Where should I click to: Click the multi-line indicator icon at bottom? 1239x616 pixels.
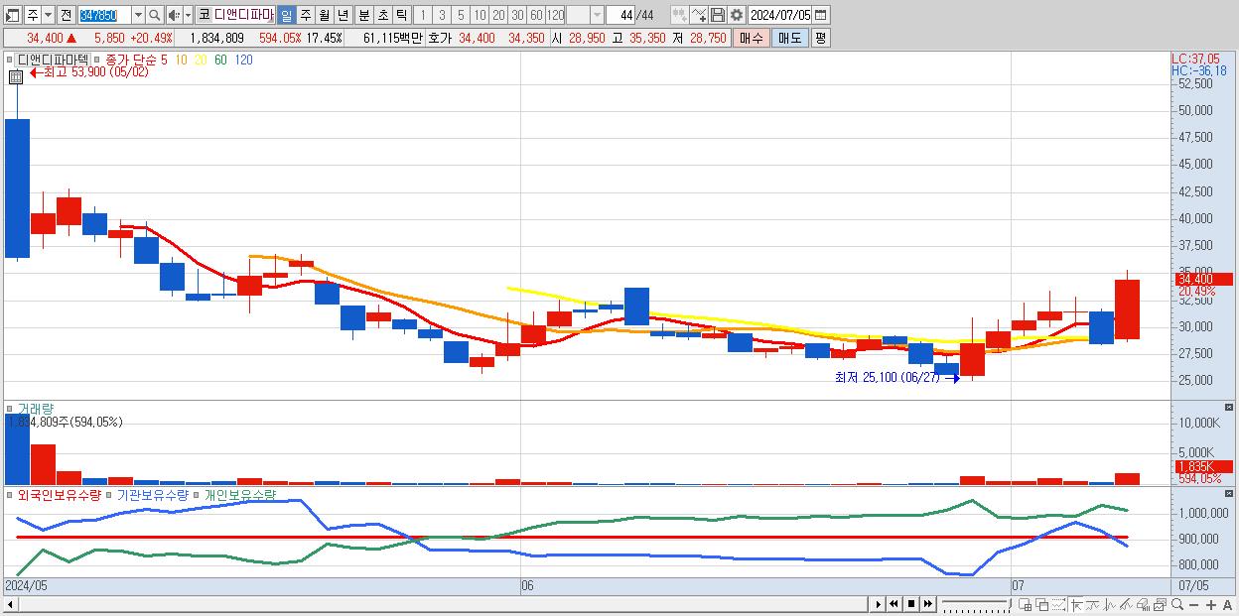point(1127,605)
